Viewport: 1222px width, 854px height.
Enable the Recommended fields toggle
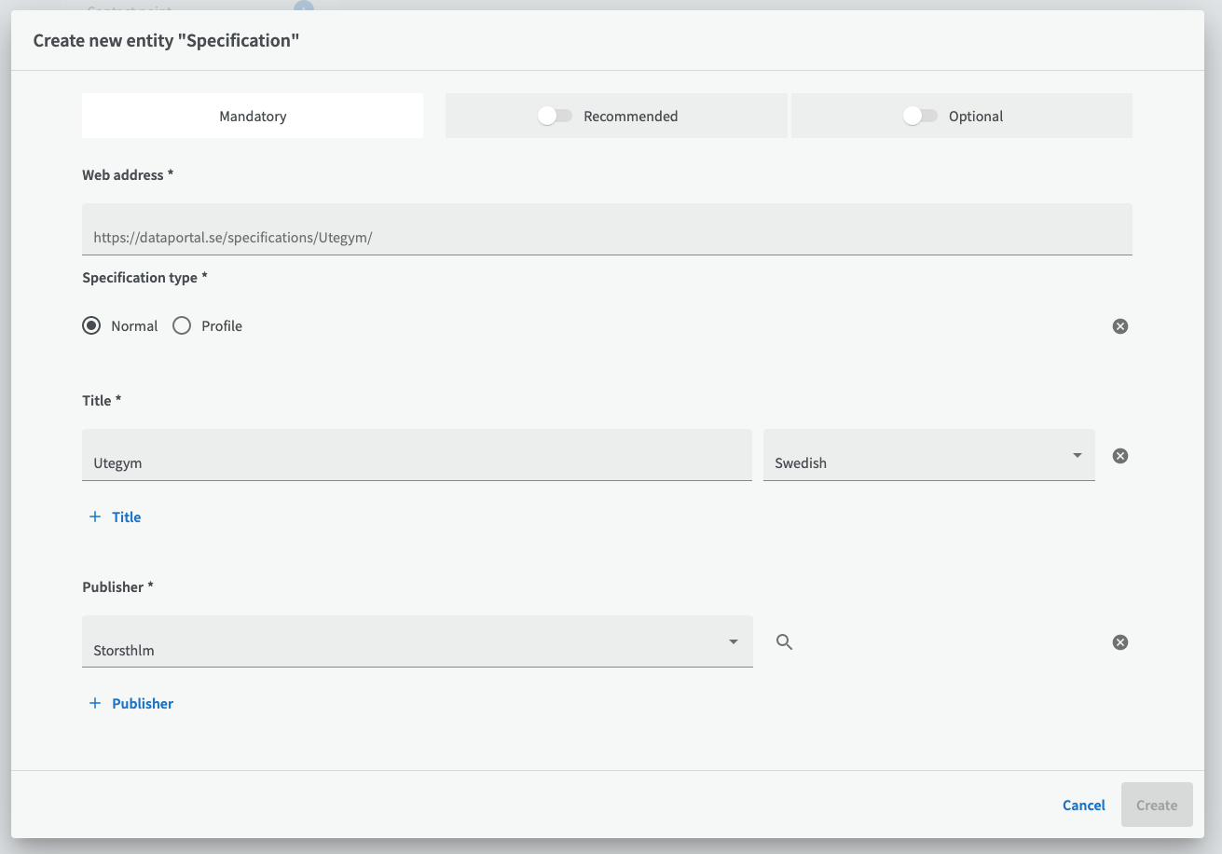tap(555, 117)
